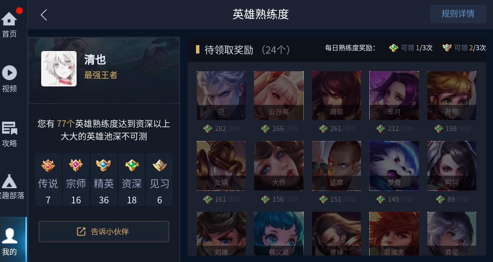The height and width of the screenshot is (262, 493).
Task: Select the 我的 profile tab icon
Action: click(10, 236)
